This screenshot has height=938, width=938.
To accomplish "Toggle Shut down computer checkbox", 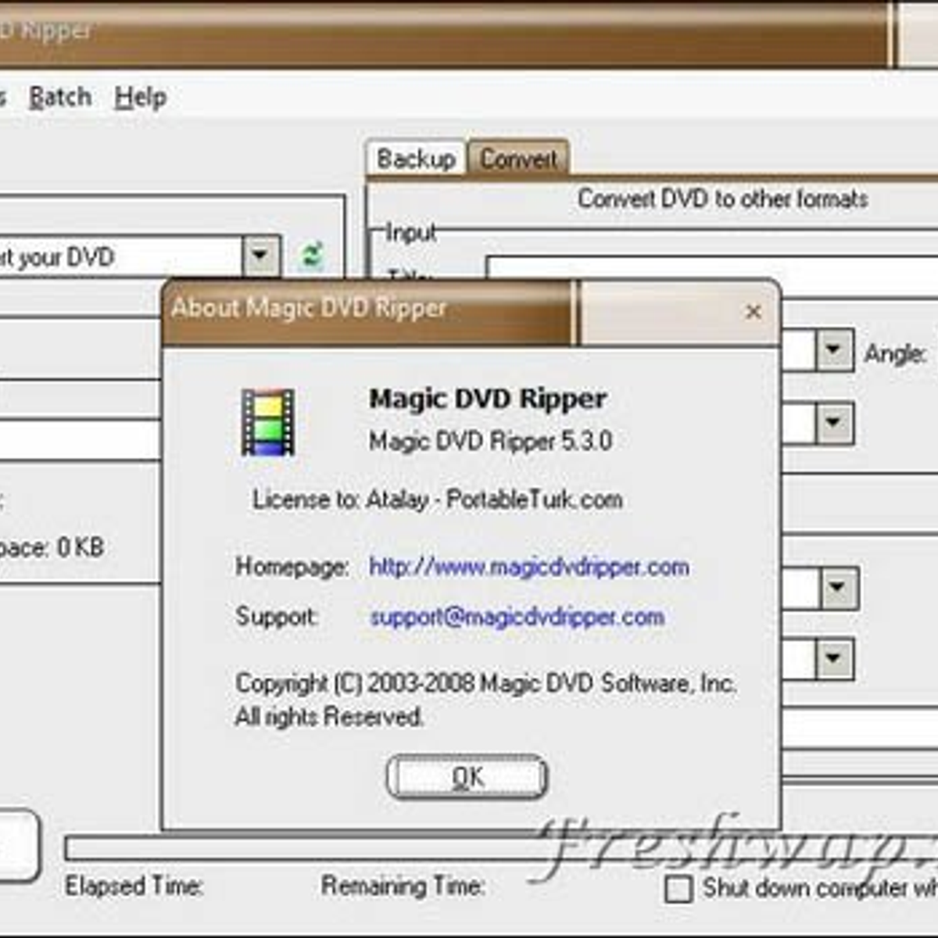I will pyautogui.click(x=678, y=889).
